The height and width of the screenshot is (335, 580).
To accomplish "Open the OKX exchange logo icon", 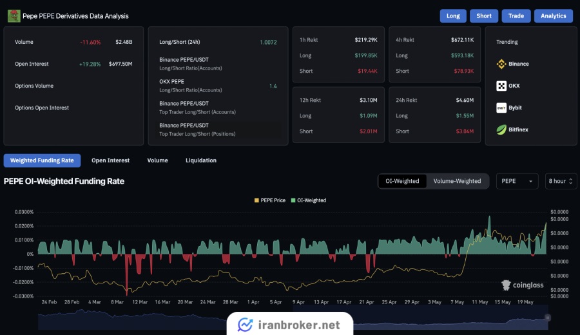I will pyautogui.click(x=501, y=86).
